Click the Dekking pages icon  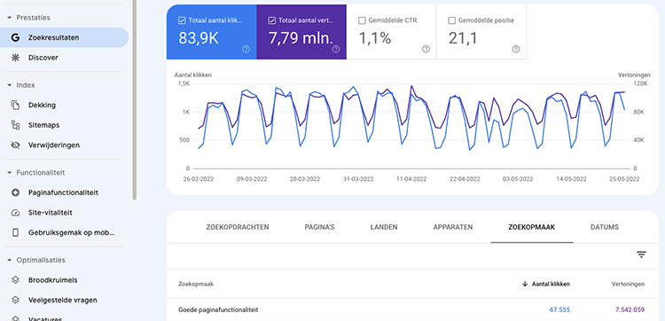(15, 106)
